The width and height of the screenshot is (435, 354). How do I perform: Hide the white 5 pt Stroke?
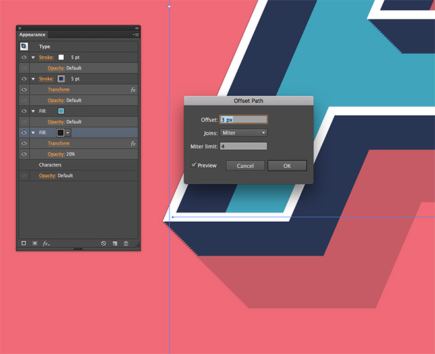click(24, 57)
